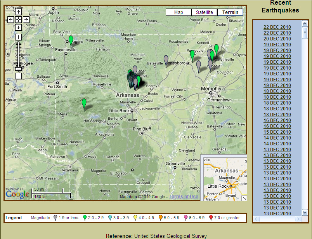
Task: Open the 14 DEC 2010 earthquake entry
Action: point(277,138)
